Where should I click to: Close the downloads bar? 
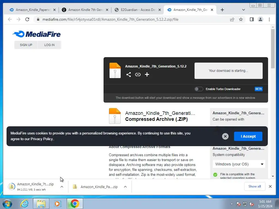(270, 186)
